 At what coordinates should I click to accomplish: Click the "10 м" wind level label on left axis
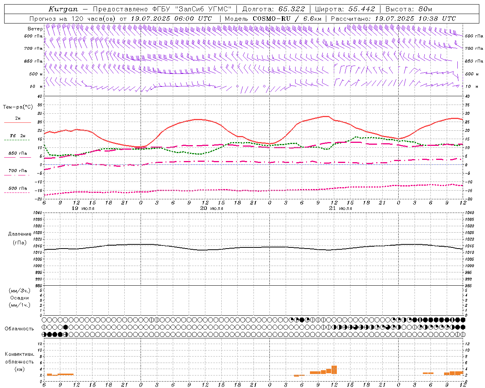click(36, 86)
